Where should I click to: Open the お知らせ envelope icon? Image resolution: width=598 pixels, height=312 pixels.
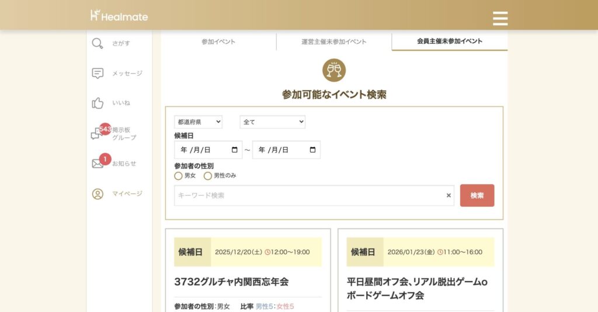98,164
